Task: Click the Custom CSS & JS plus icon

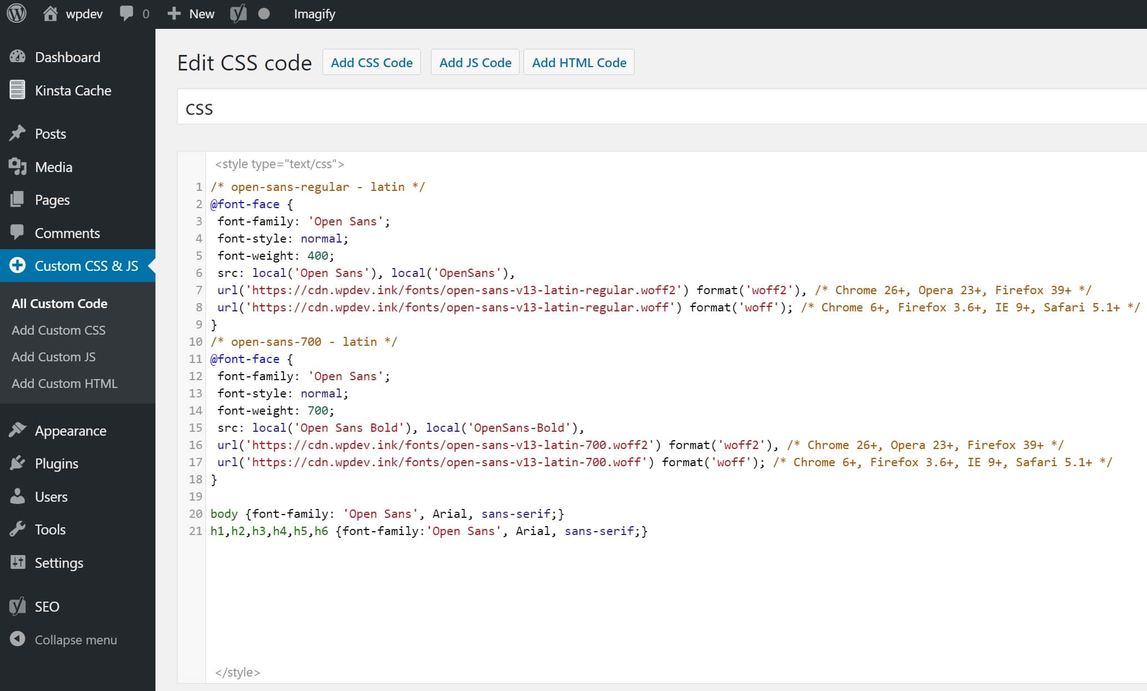Action: point(17,266)
